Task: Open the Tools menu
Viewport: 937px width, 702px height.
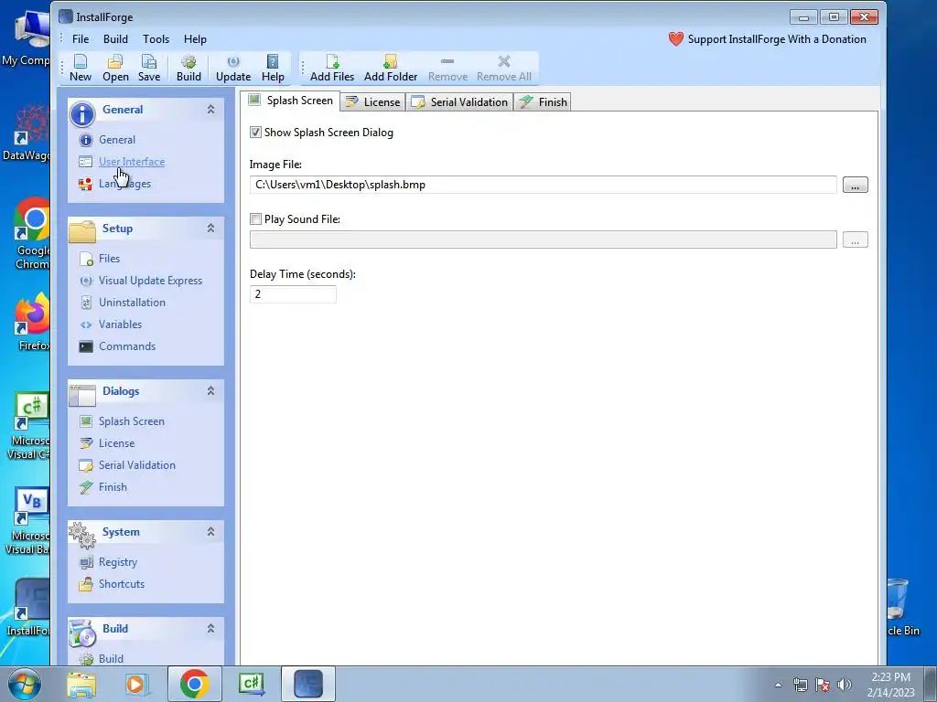Action: [x=156, y=39]
